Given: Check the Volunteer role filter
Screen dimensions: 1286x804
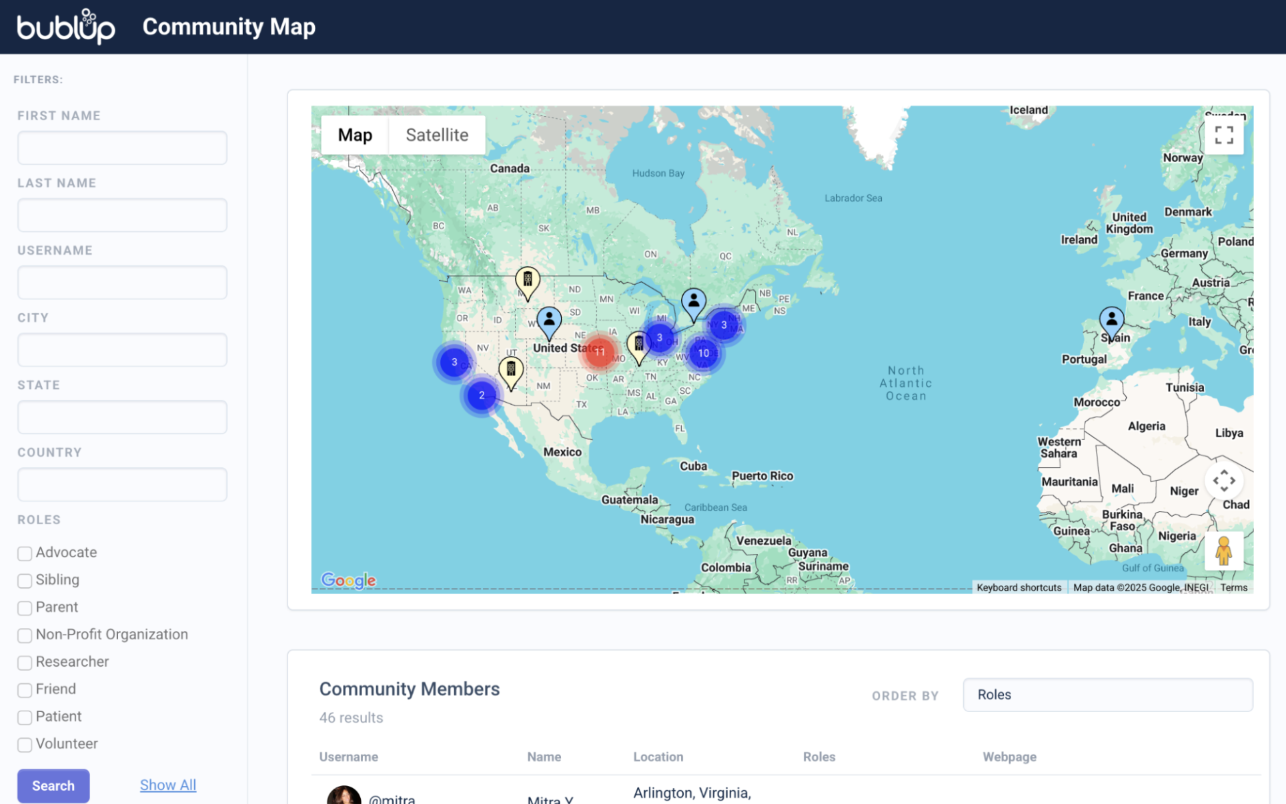Looking at the screenshot, I should (25, 745).
